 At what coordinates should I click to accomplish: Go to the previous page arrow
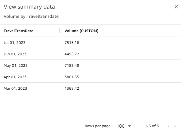click(x=169, y=126)
